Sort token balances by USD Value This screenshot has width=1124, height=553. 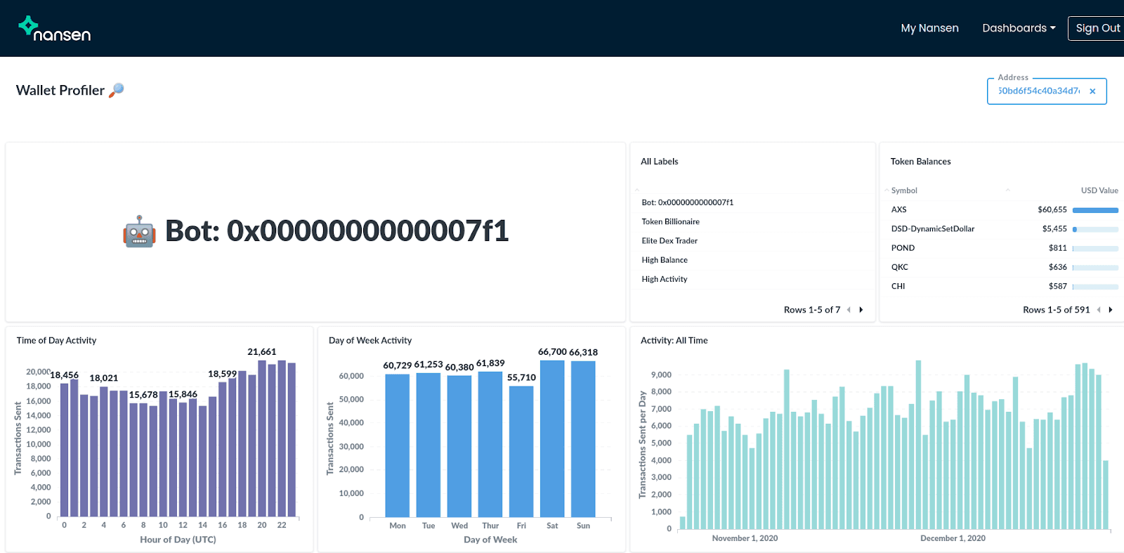click(1099, 190)
